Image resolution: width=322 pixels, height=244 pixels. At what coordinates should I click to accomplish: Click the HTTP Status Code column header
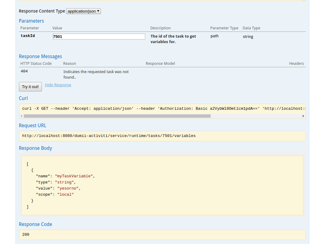pos(36,64)
